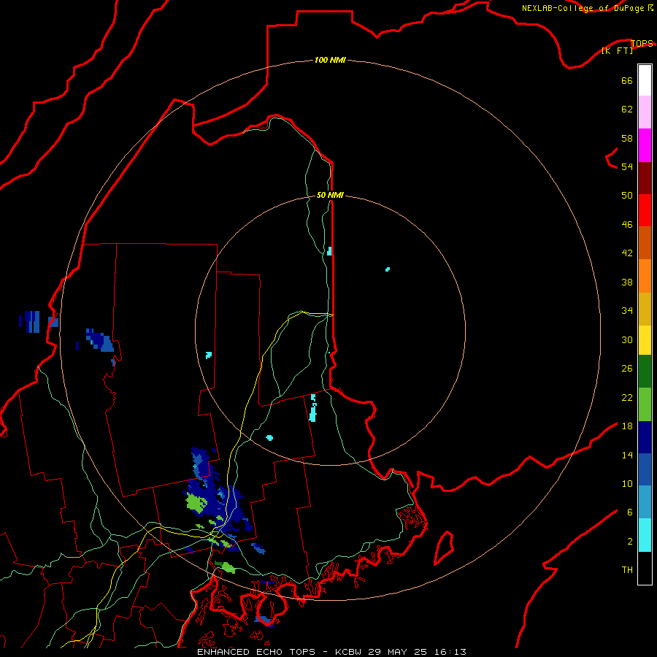The width and height of the screenshot is (657, 657).
Task: Click the 62 legend value
Action: click(x=627, y=109)
